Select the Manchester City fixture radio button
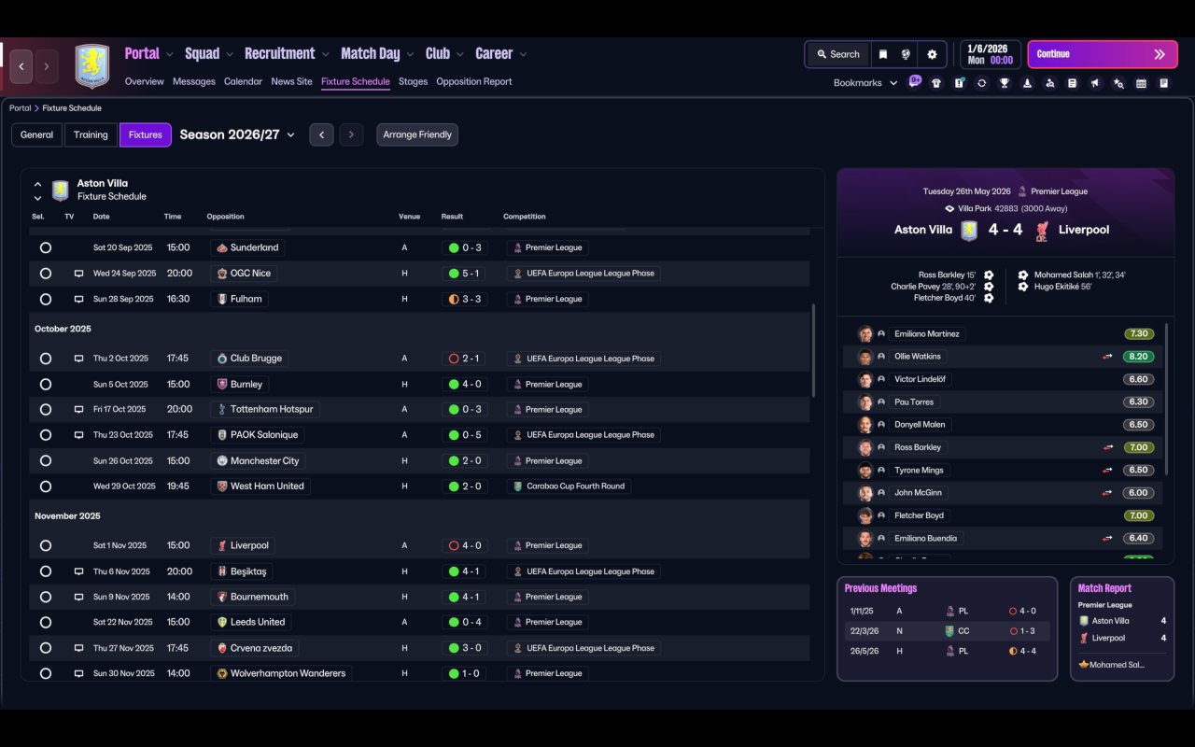Viewport: 1195px width, 747px height. click(46, 461)
